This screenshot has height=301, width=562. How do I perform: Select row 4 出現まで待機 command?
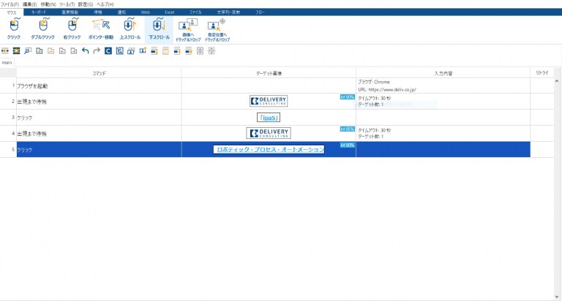click(x=99, y=134)
